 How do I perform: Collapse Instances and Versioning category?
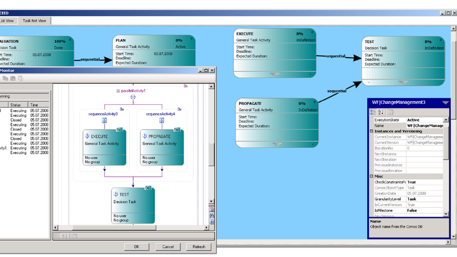click(371, 131)
